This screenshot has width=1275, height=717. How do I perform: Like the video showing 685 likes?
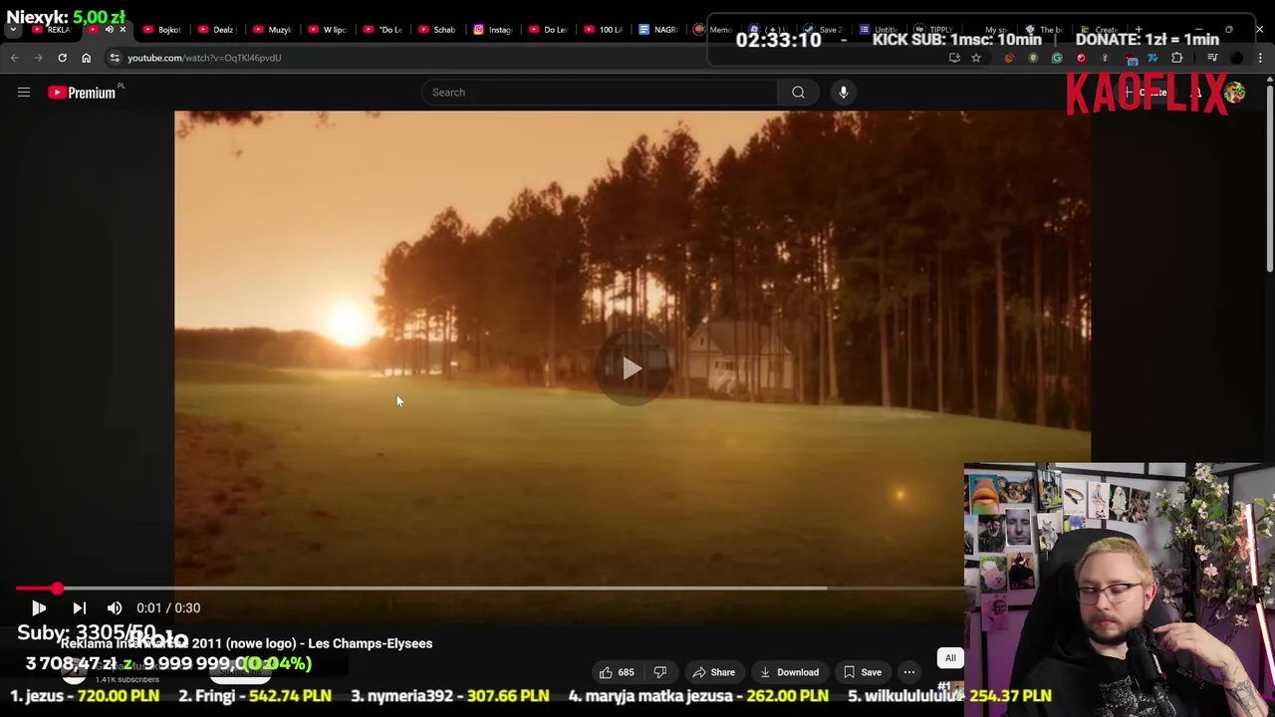click(617, 672)
